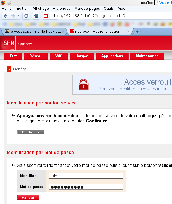Click the SFR favicon in the address bar
172x204 pixels.
pos(46,16)
